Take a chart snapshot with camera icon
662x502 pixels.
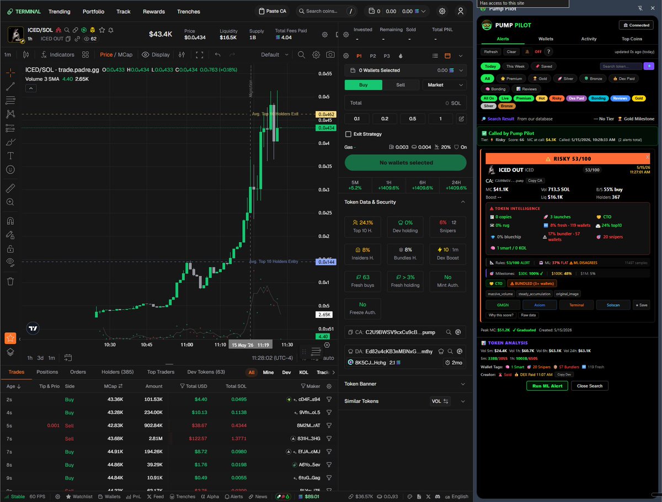coord(330,55)
